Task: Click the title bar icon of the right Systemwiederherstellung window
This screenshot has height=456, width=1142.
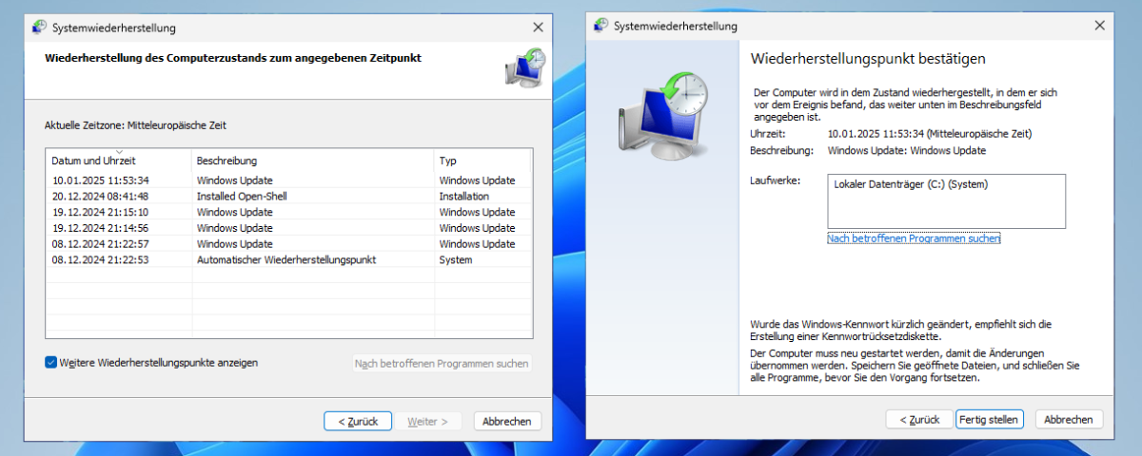Action: tap(600, 26)
